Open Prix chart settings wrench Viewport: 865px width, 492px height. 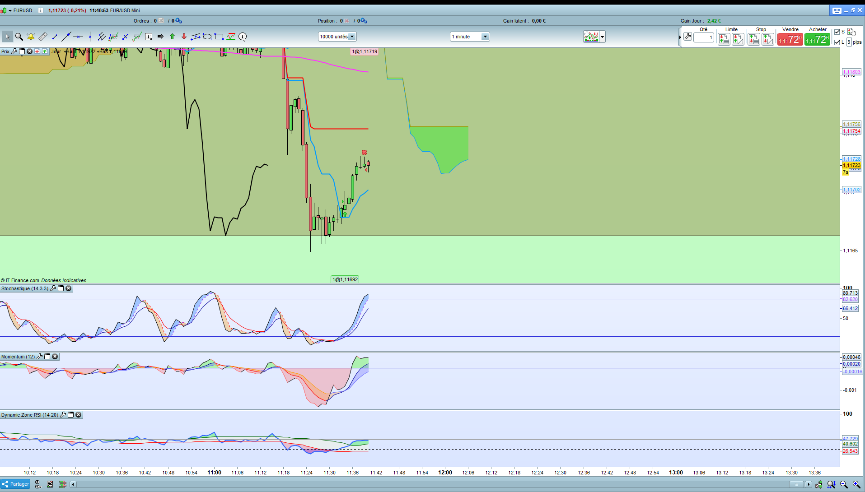coord(14,51)
